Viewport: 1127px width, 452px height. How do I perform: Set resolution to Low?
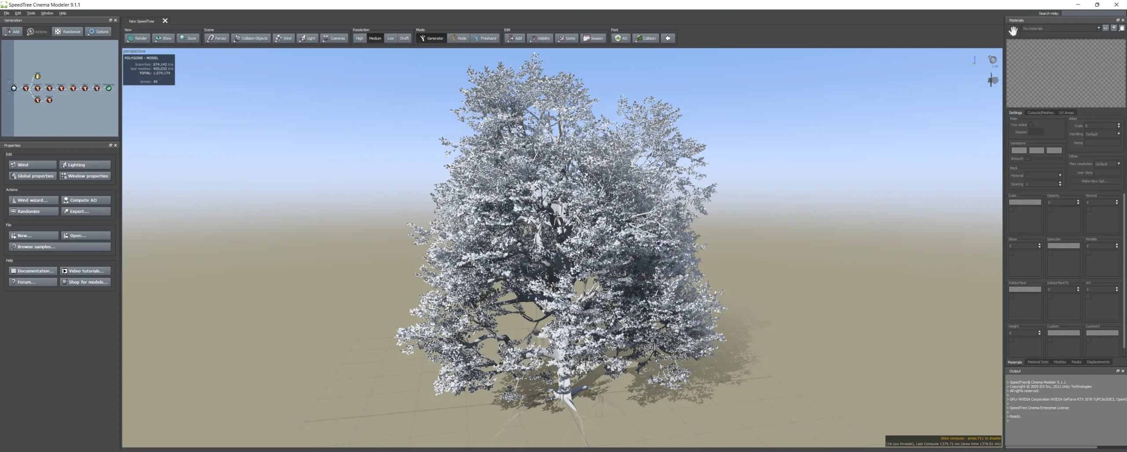[x=390, y=38]
